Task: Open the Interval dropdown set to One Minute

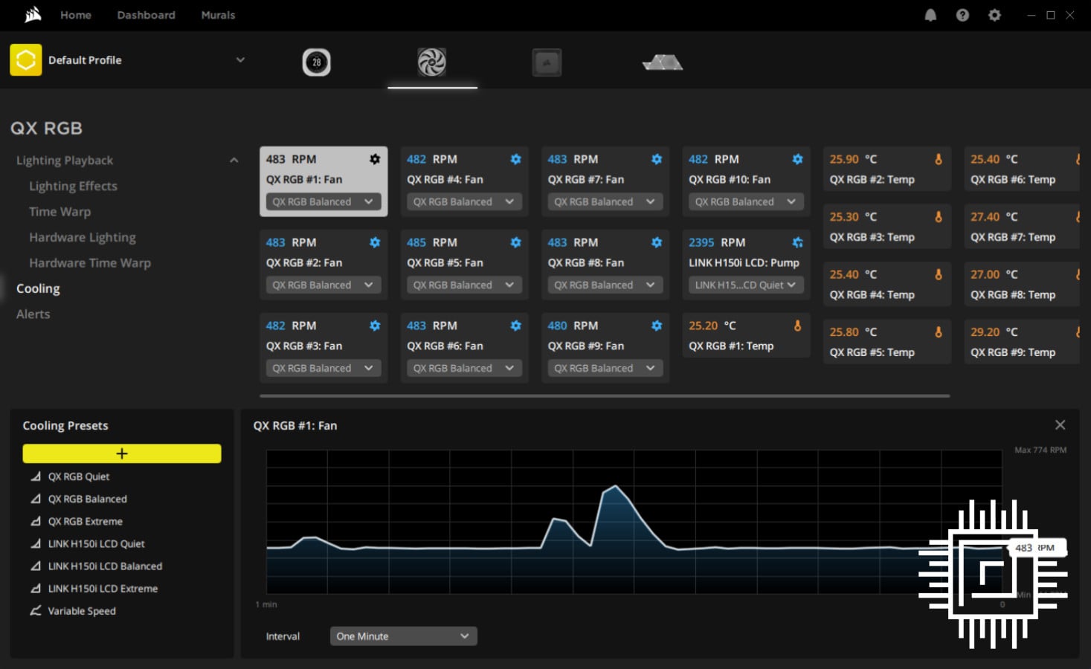Action: pos(402,636)
